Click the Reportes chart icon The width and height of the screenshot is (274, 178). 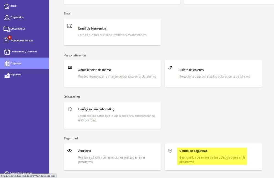(7, 75)
